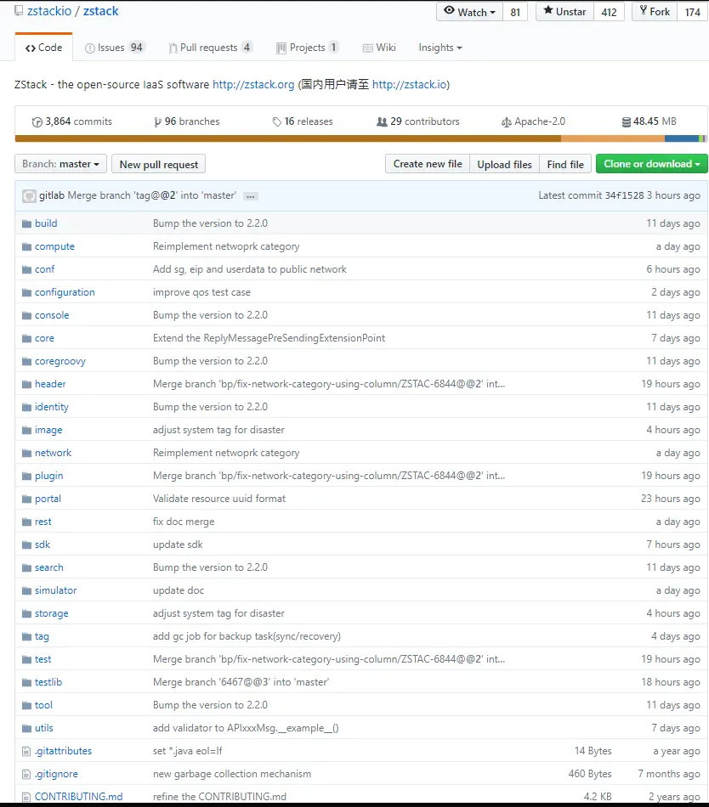The image size is (709, 807).
Task: Click the folder icon for compute
Action: 26,246
